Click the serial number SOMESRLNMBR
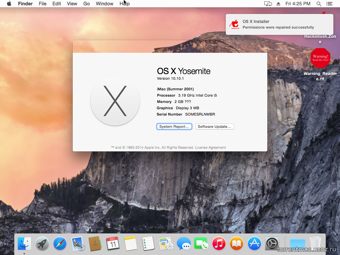Viewport: 340px width, 255px height. pyautogui.click(x=200, y=114)
